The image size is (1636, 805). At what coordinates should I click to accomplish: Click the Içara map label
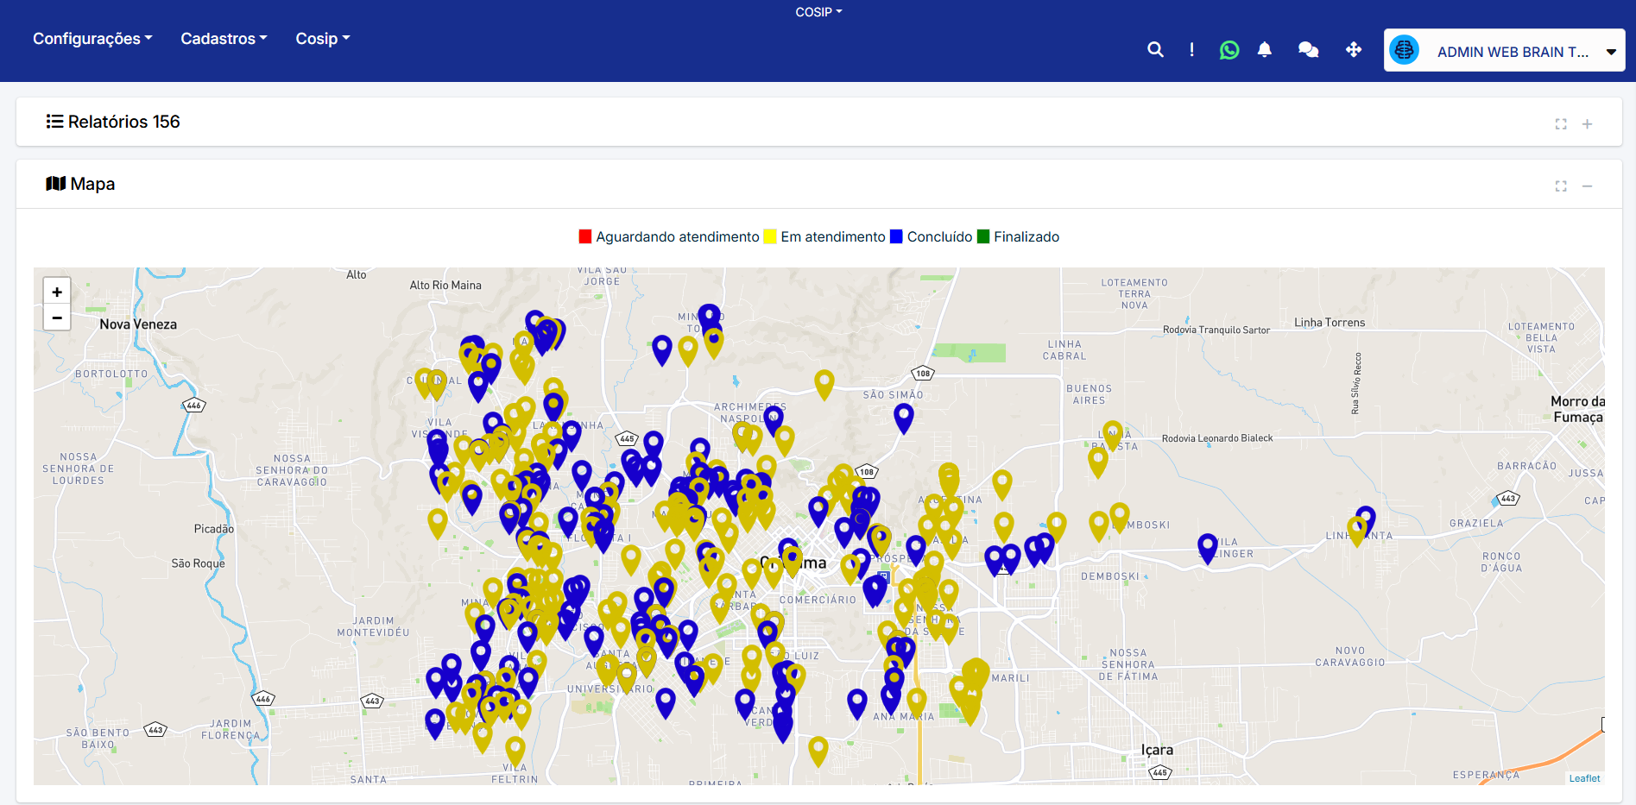coord(1157,750)
